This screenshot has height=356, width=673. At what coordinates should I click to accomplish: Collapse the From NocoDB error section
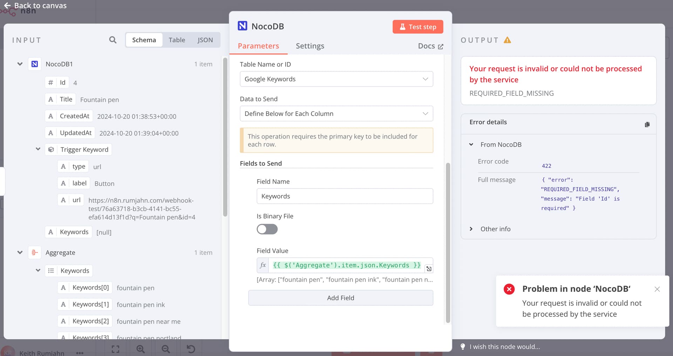[x=471, y=145]
